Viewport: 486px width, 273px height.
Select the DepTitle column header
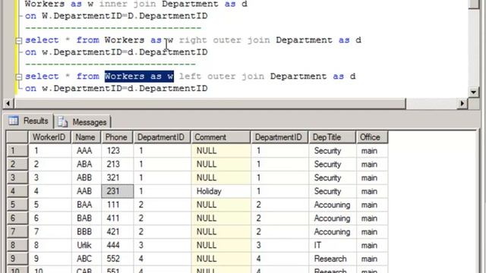tap(332, 137)
